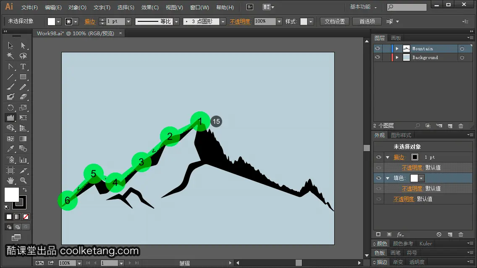
Task: Delete selection using Layers panel trash icon
Action: click(461, 126)
